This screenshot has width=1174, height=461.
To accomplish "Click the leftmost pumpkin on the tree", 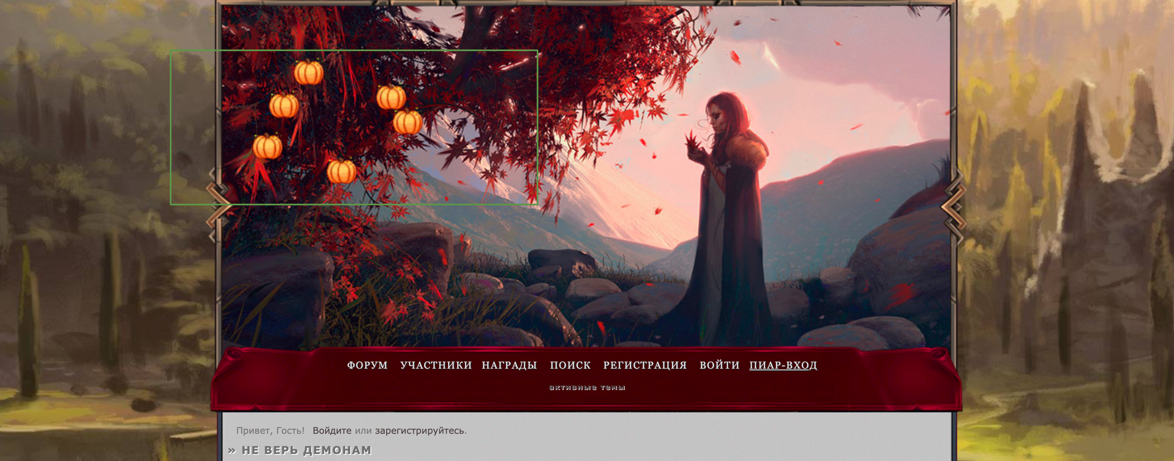I will point(268,147).
